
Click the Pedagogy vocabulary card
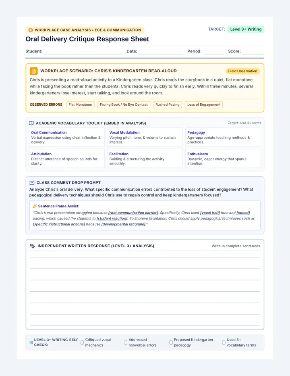click(223, 137)
